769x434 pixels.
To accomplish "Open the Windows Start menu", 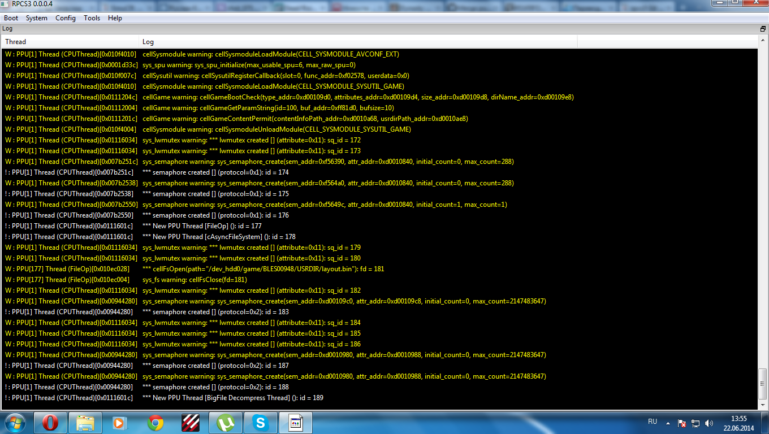I will (14, 422).
